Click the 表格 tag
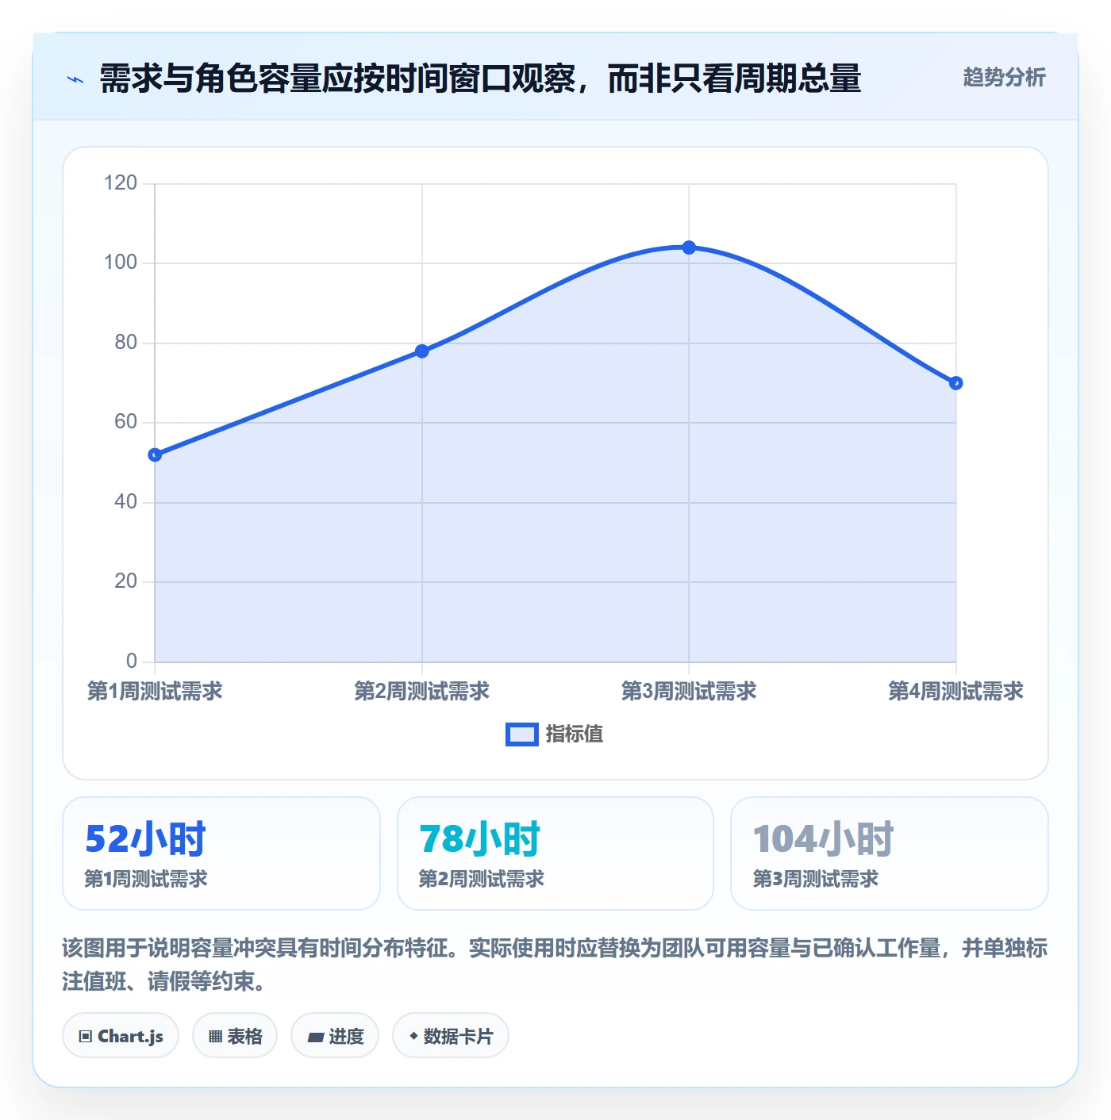1111x1120 pixels. point(235,1035)
